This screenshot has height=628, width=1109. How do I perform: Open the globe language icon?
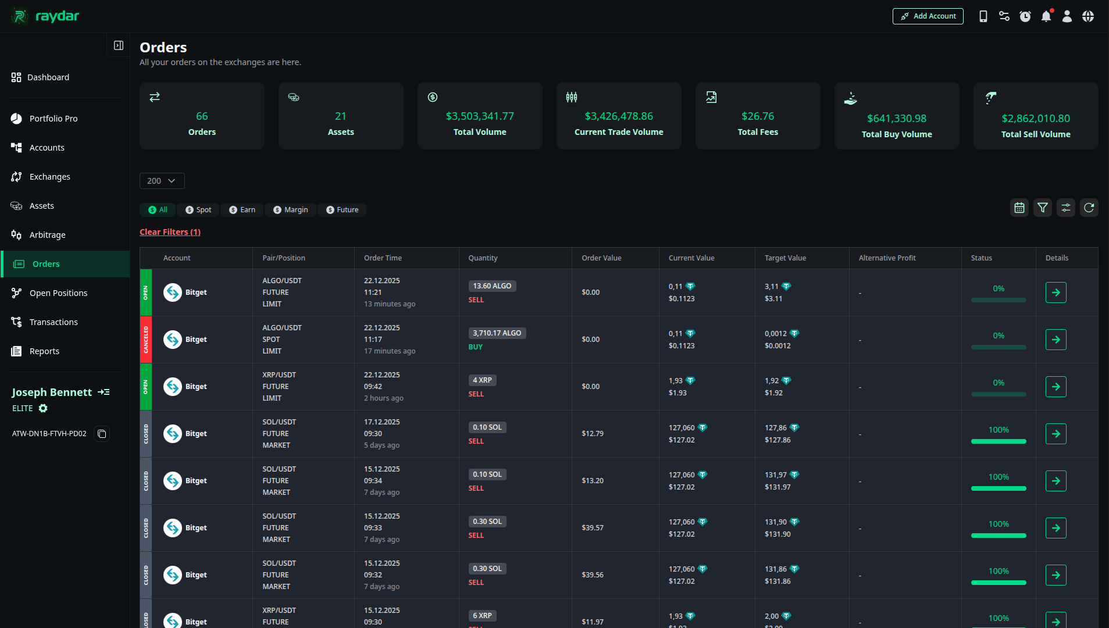pyautogui.click(x=1087, y=16)
